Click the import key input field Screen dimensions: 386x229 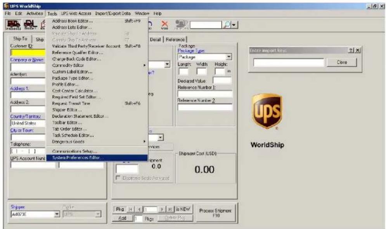coord(289,62)
